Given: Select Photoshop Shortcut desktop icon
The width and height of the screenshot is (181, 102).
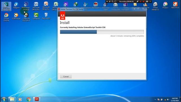Looking at the screenshot, I should click(x=26, y=6).
